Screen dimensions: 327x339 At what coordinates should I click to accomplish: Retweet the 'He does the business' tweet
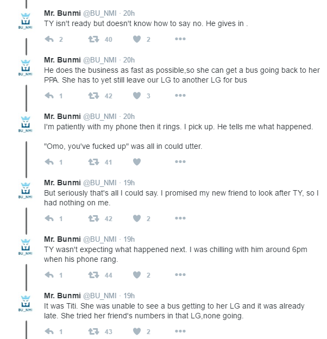click(93, 96)
